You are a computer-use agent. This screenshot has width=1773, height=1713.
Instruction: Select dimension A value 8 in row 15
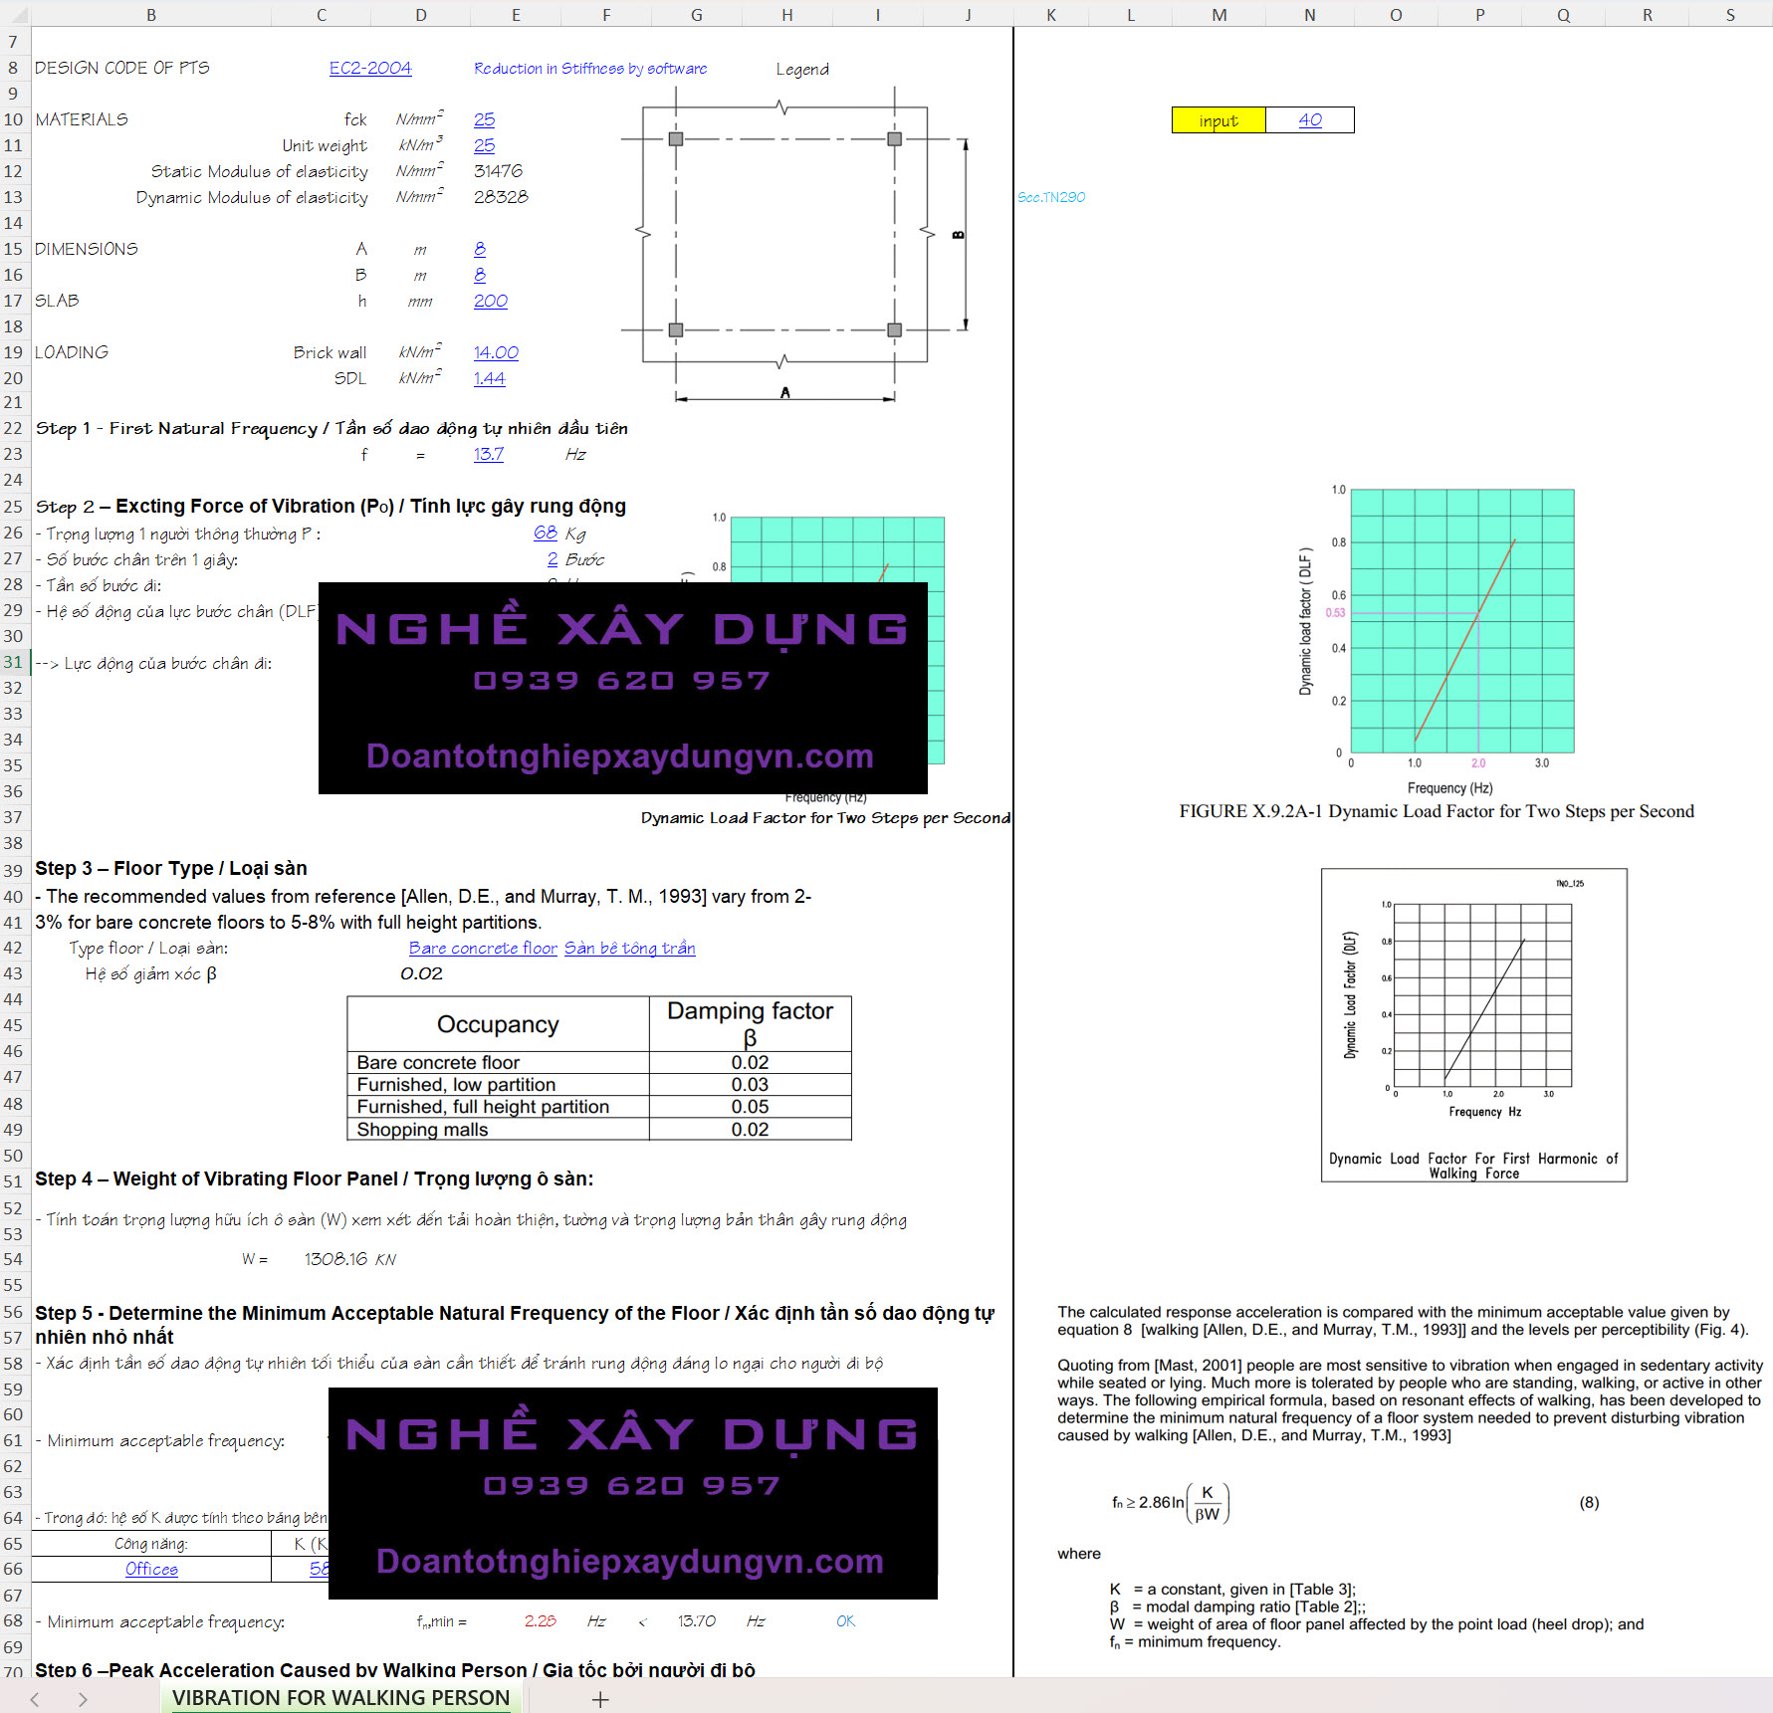click(480, 249)
